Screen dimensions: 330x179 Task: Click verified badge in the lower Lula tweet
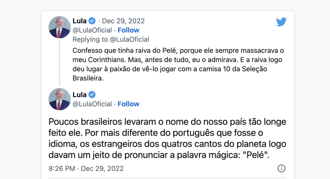(x=92, y=94)
